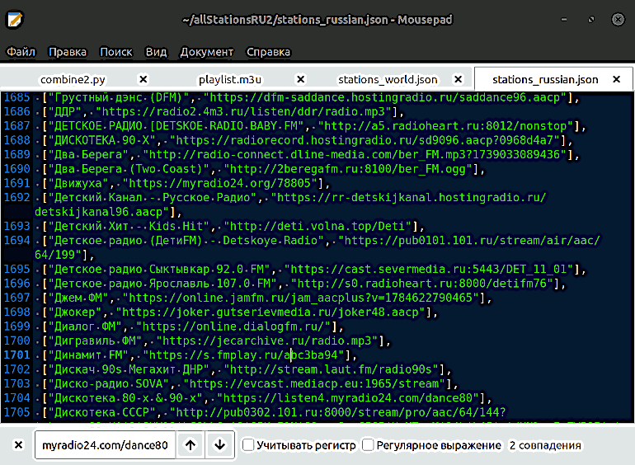Open the Вид menu

tap(157, 52)
